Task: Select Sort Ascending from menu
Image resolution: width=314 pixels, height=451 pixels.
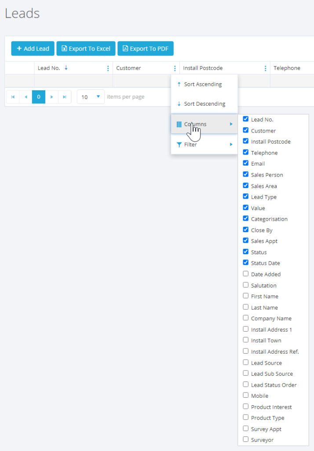Action: [203, 84]
